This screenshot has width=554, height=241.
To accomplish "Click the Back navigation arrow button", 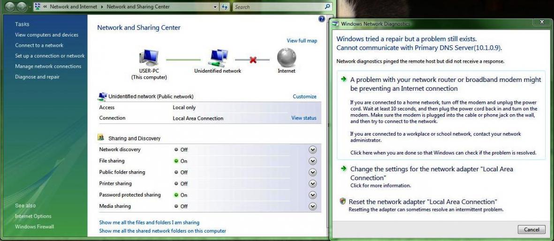I will tap(10, 7).
